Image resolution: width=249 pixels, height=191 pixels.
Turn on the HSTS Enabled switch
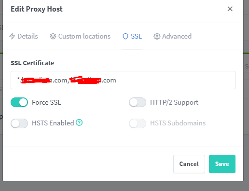19,123
